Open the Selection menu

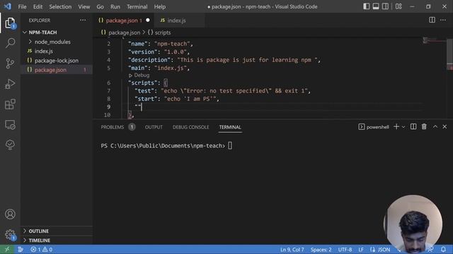tap(60, 6)
